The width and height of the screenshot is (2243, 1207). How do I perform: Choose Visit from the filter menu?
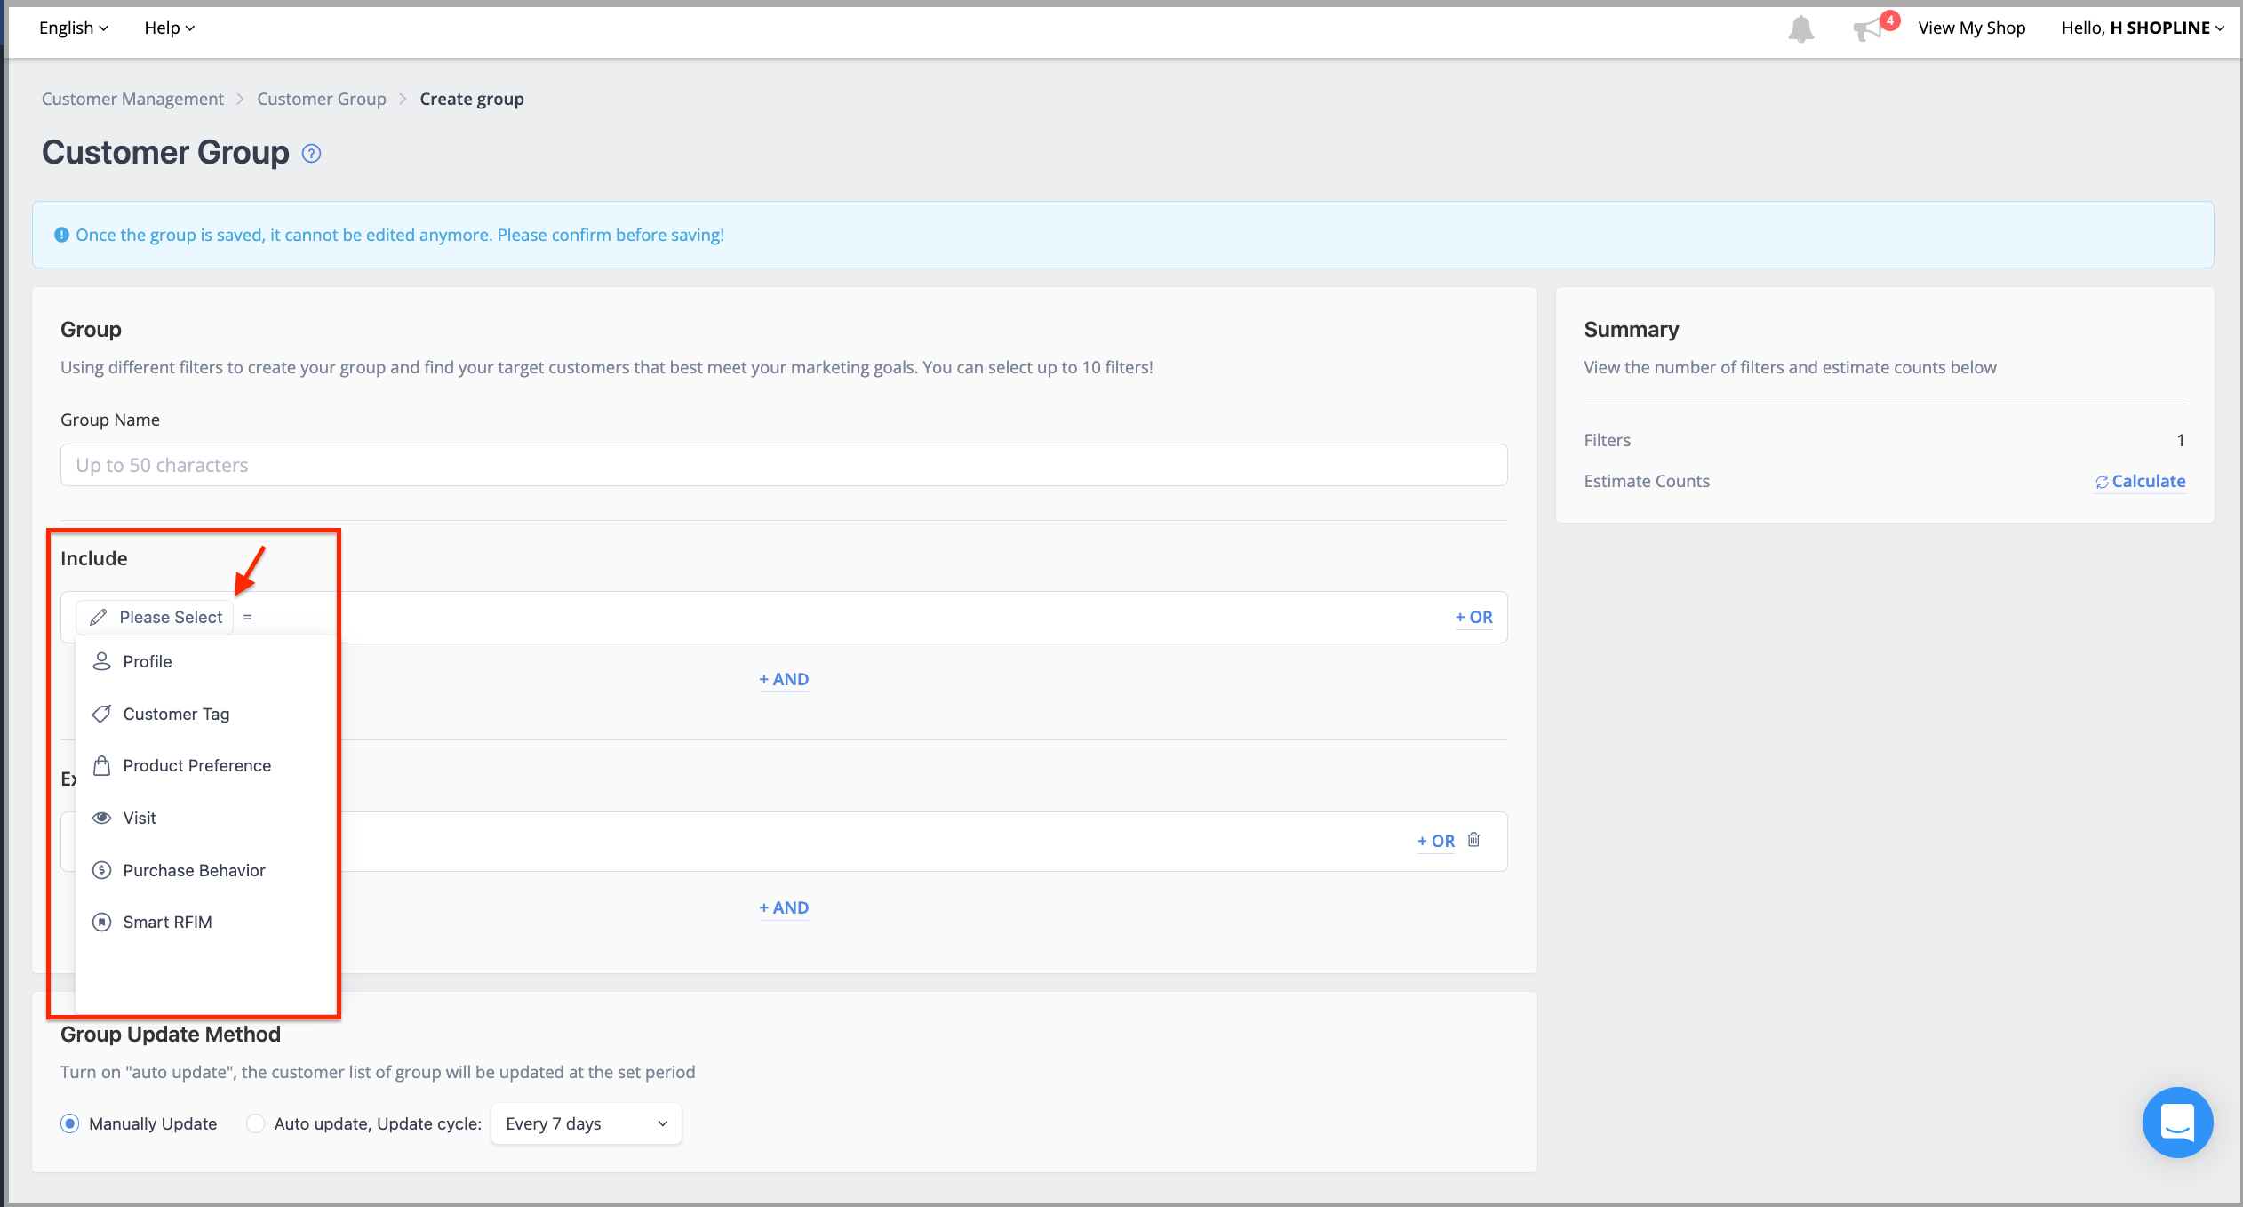(205, 818)
